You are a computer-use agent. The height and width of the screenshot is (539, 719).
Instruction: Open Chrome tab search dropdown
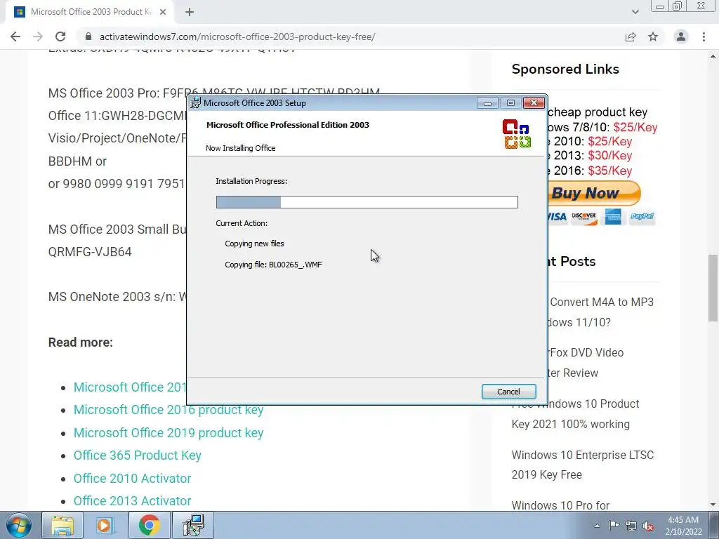tap(635, 12)
